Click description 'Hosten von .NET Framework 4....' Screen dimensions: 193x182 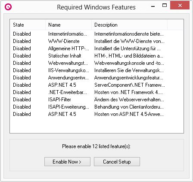(128, 92)
